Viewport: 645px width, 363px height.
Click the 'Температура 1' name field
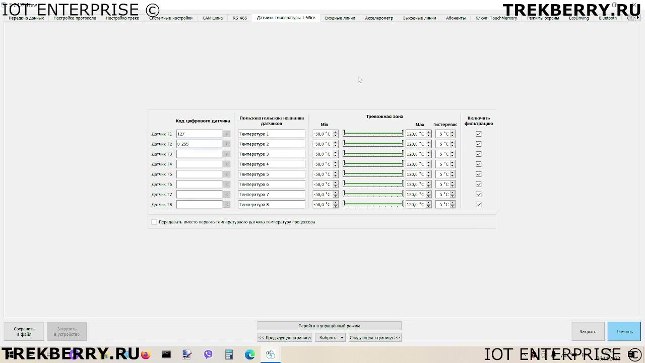point(272,134)
